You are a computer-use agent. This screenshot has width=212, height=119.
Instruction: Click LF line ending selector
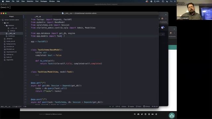[113, 106]
